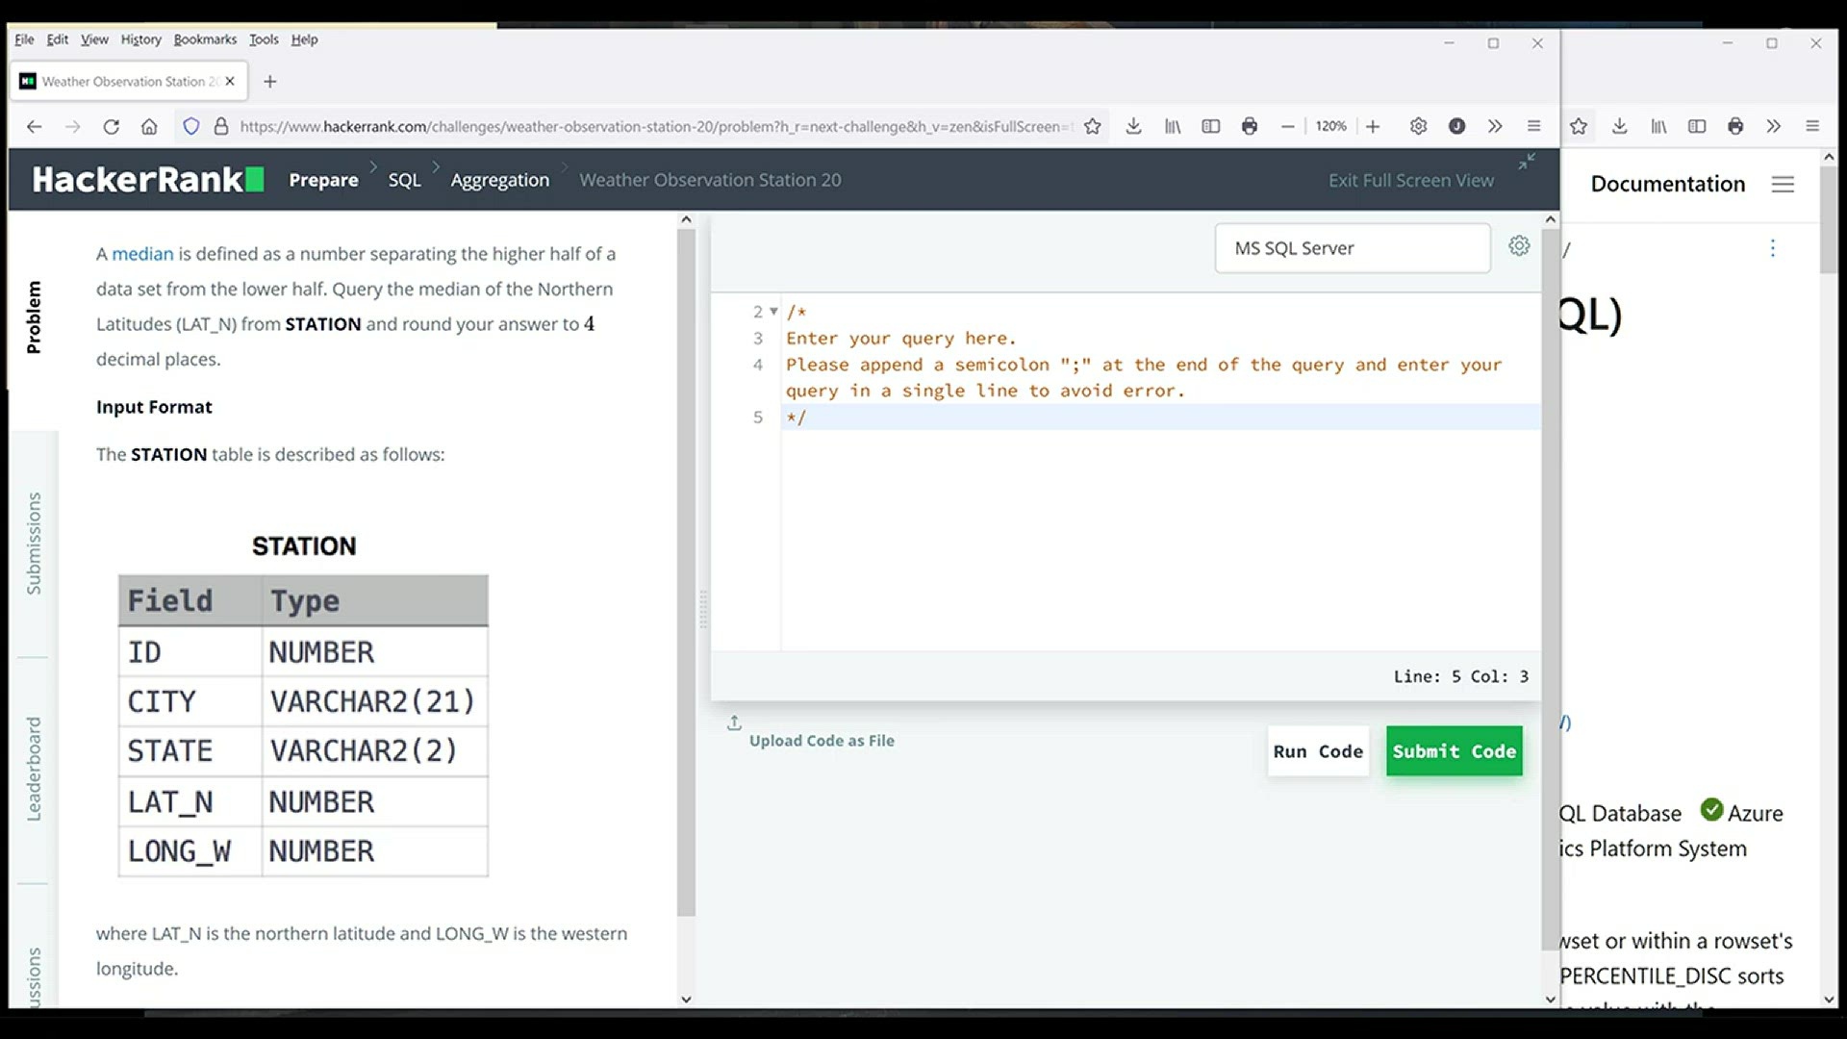Click Upload Code as File link
This screenshot has height=1039, width=1847.
click(822, 741)
